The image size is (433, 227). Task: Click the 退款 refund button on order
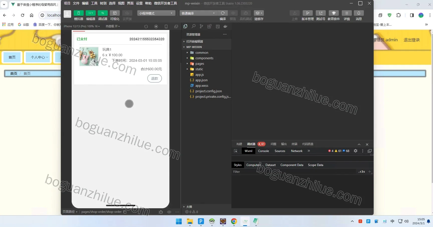coord(155,78)
